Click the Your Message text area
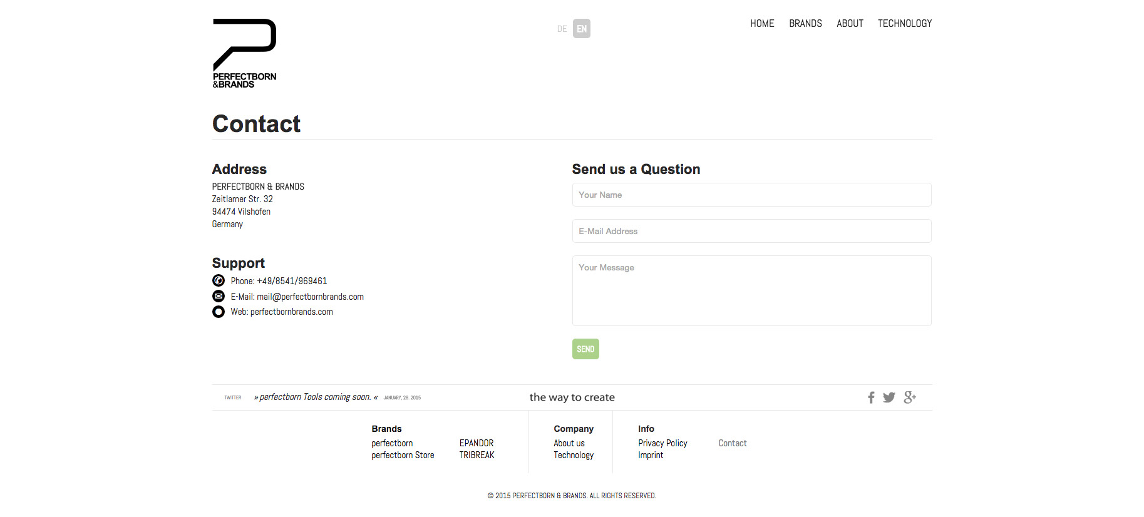Viewport: 1144px width, 517px height. pos(751,290)
